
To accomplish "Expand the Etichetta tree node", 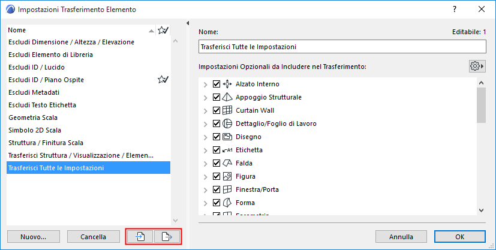I will (x=206, y=150).
